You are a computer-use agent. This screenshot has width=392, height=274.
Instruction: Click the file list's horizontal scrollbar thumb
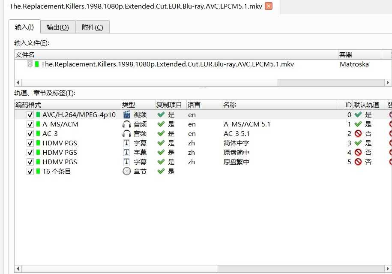tap(150, 83)
